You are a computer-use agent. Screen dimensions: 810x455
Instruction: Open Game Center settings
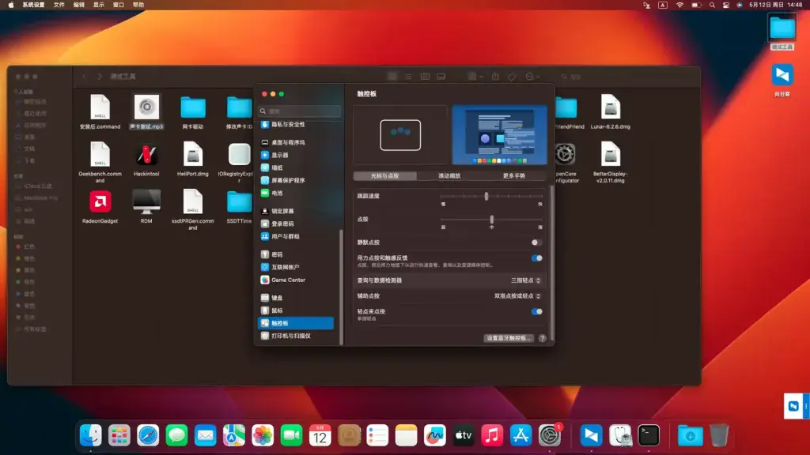pyautogui.click(x=296, y=280)
